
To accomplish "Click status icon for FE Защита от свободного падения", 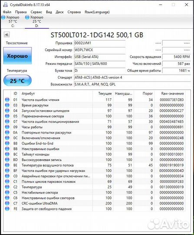I will point(7,208).
